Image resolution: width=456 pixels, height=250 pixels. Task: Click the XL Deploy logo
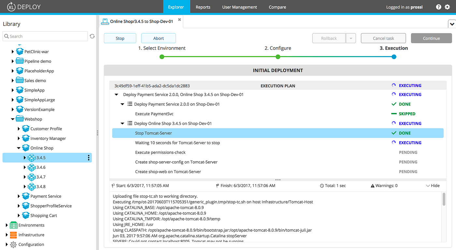pyautogui.click(x=23, y=6)
